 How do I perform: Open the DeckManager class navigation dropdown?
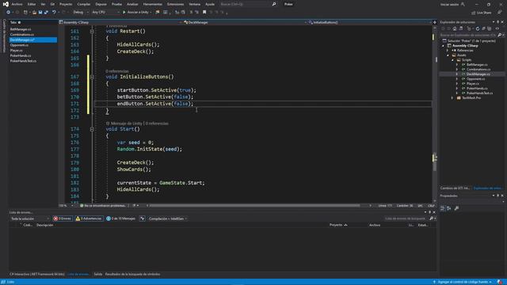tap(245, 22)
